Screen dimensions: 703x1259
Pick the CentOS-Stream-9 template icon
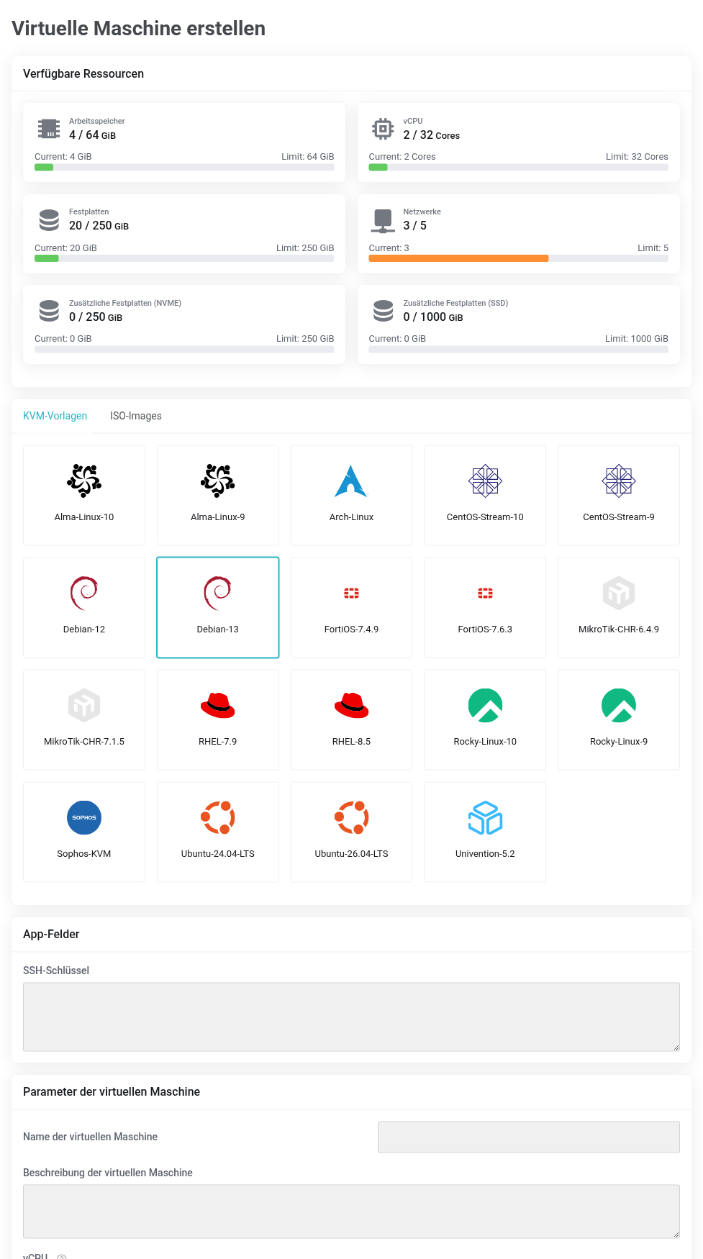point(619,481)
